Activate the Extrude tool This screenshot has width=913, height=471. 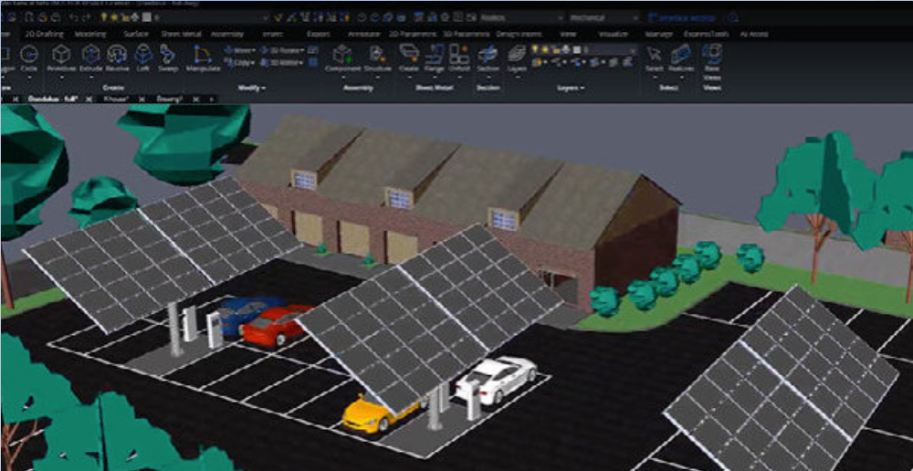coord(90,59)
